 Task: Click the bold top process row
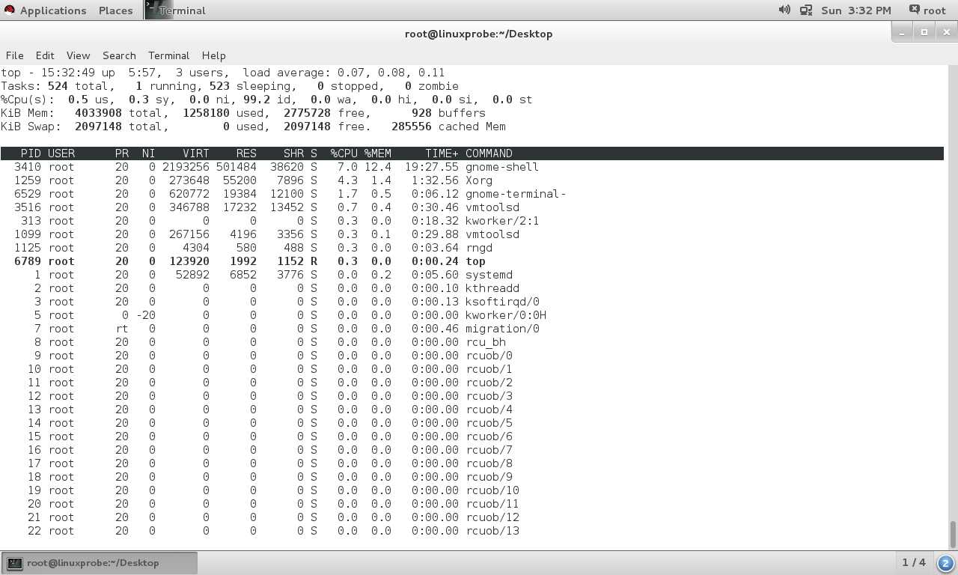(x=472, y=261)
